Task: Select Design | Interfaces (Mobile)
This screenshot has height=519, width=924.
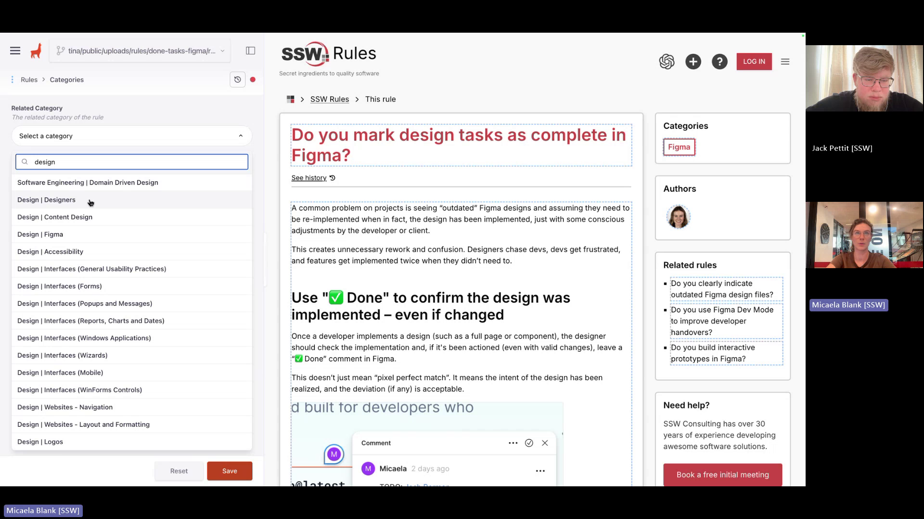Action: (131, 373)
